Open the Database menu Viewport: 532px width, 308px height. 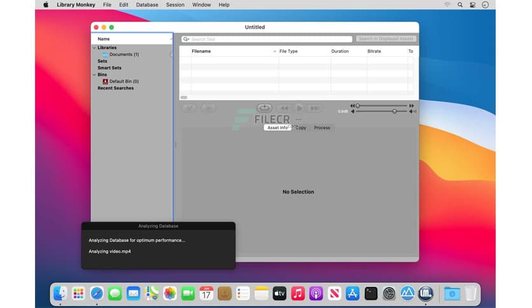[147, 4]
